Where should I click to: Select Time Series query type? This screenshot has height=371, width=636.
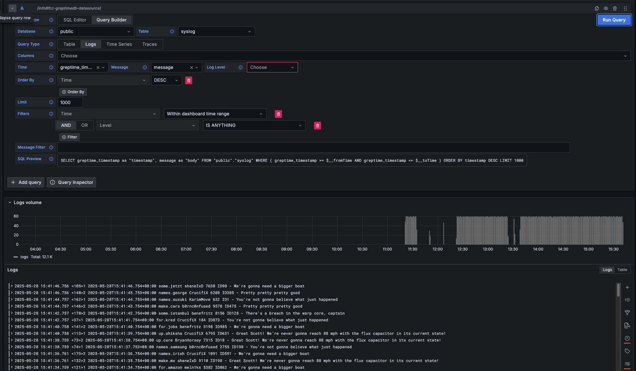[119, 44]
